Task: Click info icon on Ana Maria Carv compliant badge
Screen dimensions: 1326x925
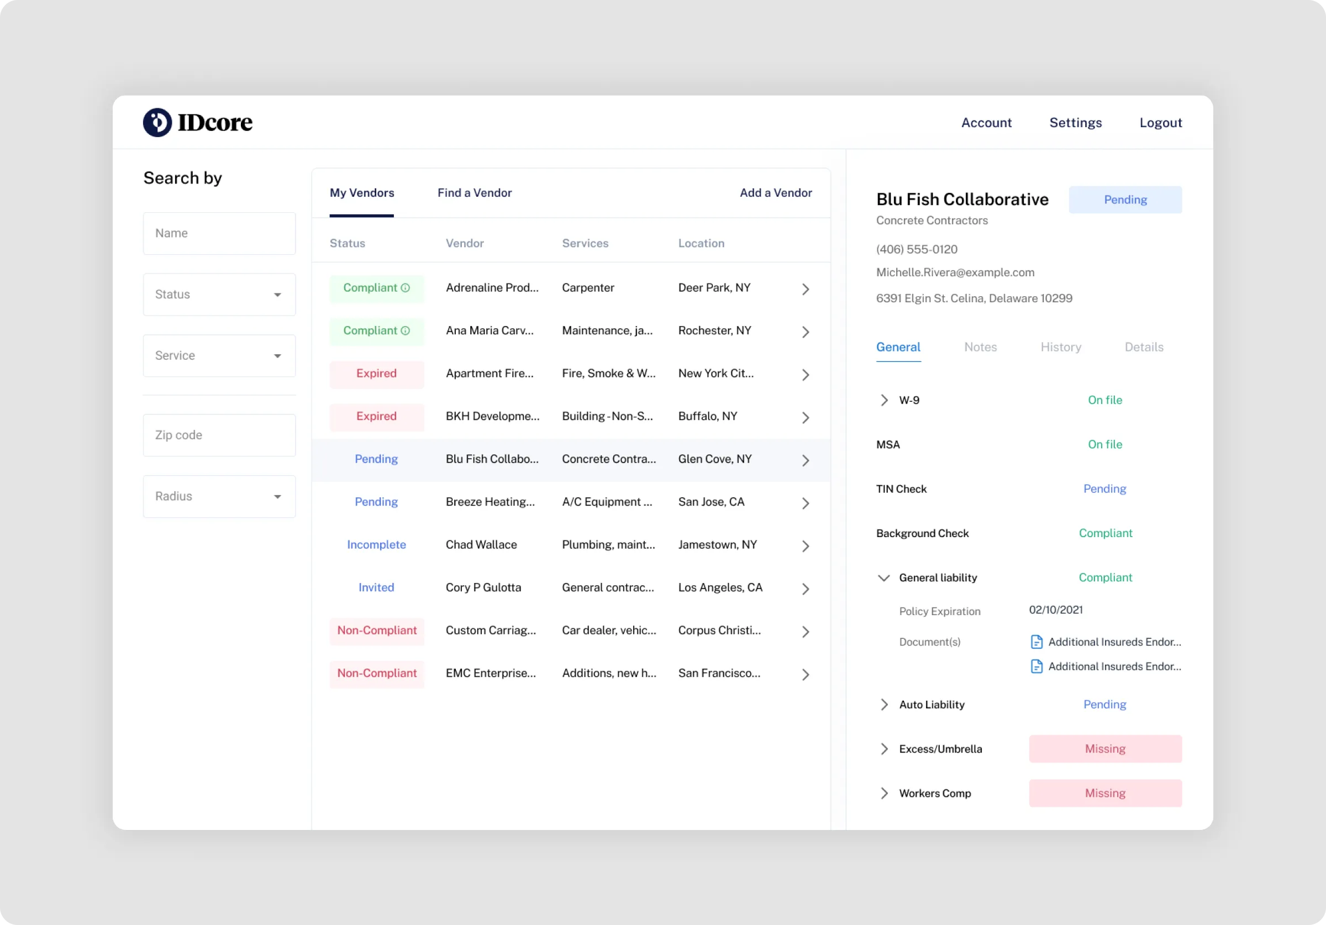Action: click(406, 330)
